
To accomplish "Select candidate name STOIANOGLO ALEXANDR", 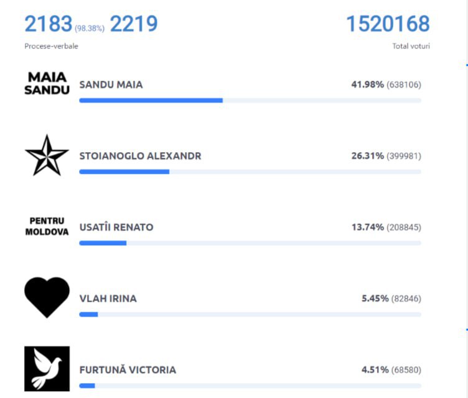I will coord(140,156).
